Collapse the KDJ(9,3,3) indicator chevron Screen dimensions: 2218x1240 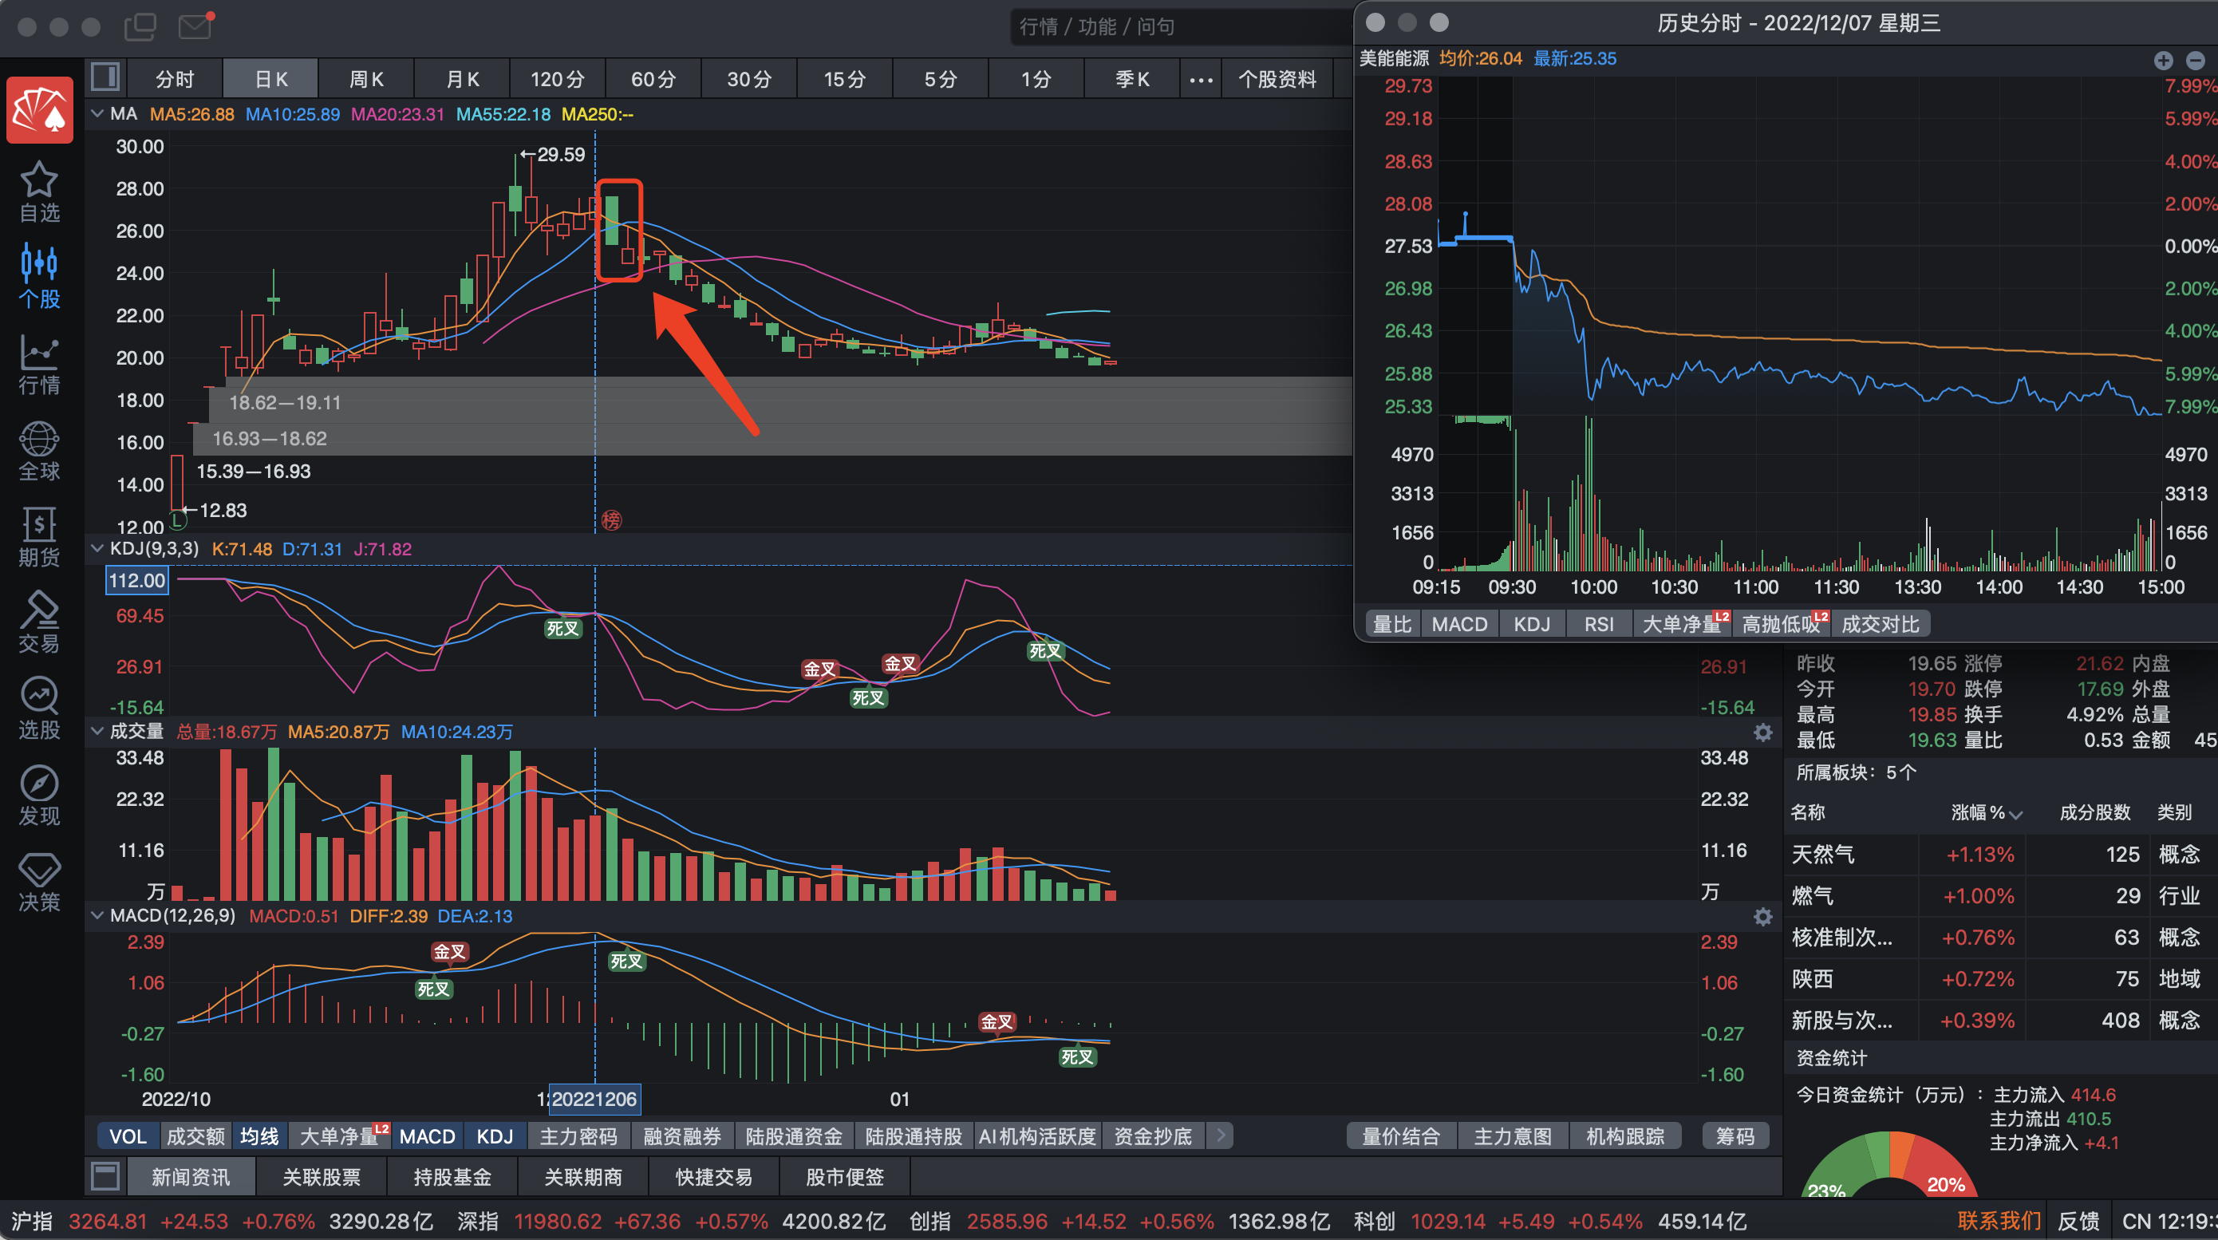[97, 548]
